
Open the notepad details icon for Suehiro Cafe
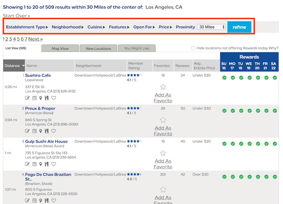(35, 98)
